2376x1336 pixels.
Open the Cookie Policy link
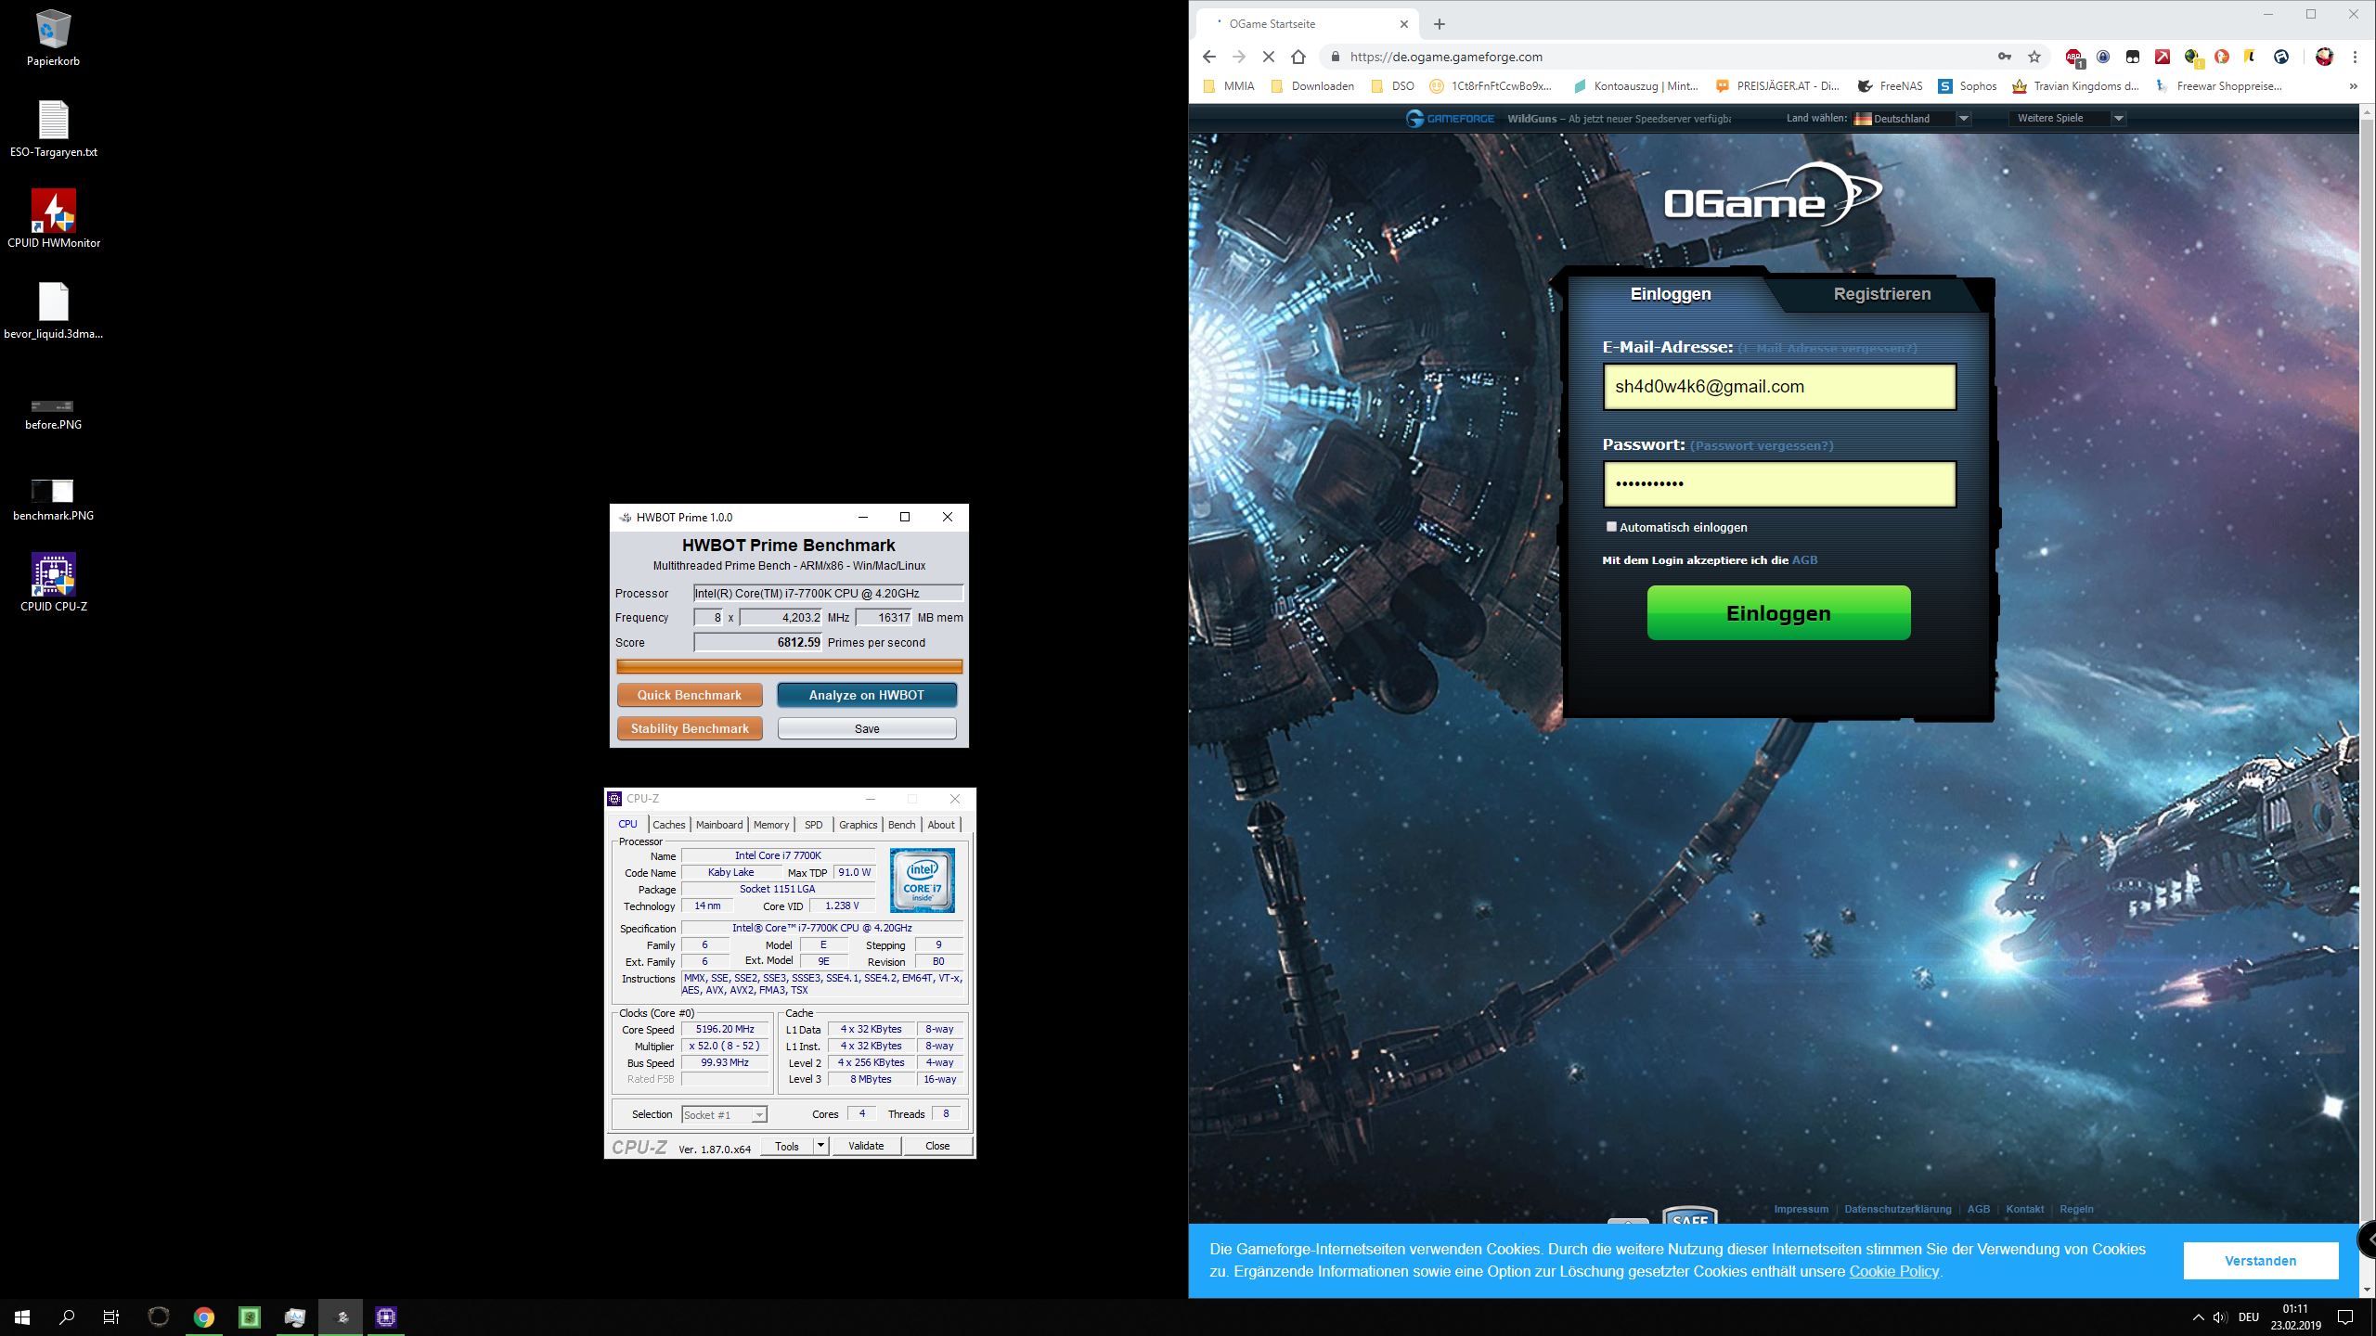click(1893, 1271)
